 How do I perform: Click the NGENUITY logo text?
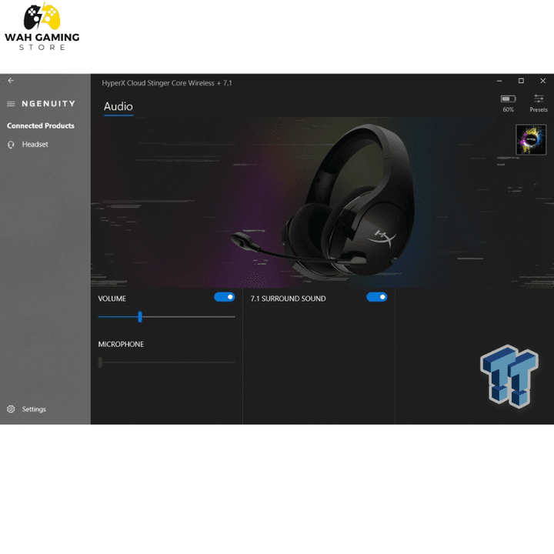48,104
